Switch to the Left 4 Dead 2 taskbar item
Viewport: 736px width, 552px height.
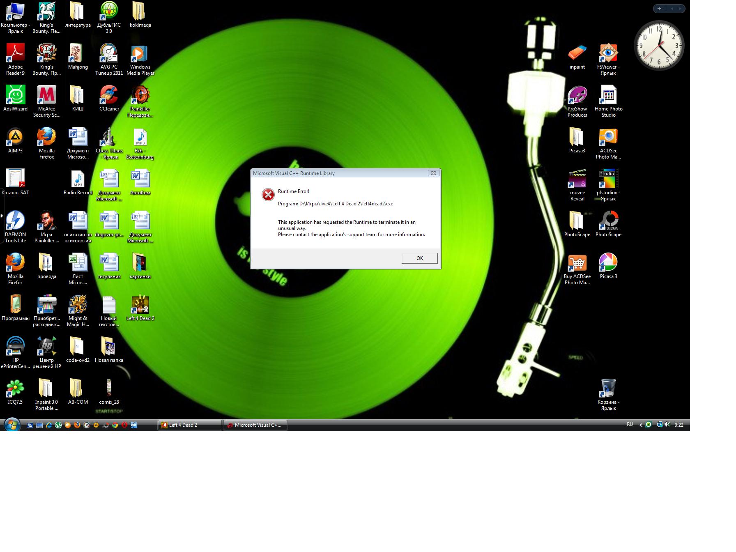[189, 425]
